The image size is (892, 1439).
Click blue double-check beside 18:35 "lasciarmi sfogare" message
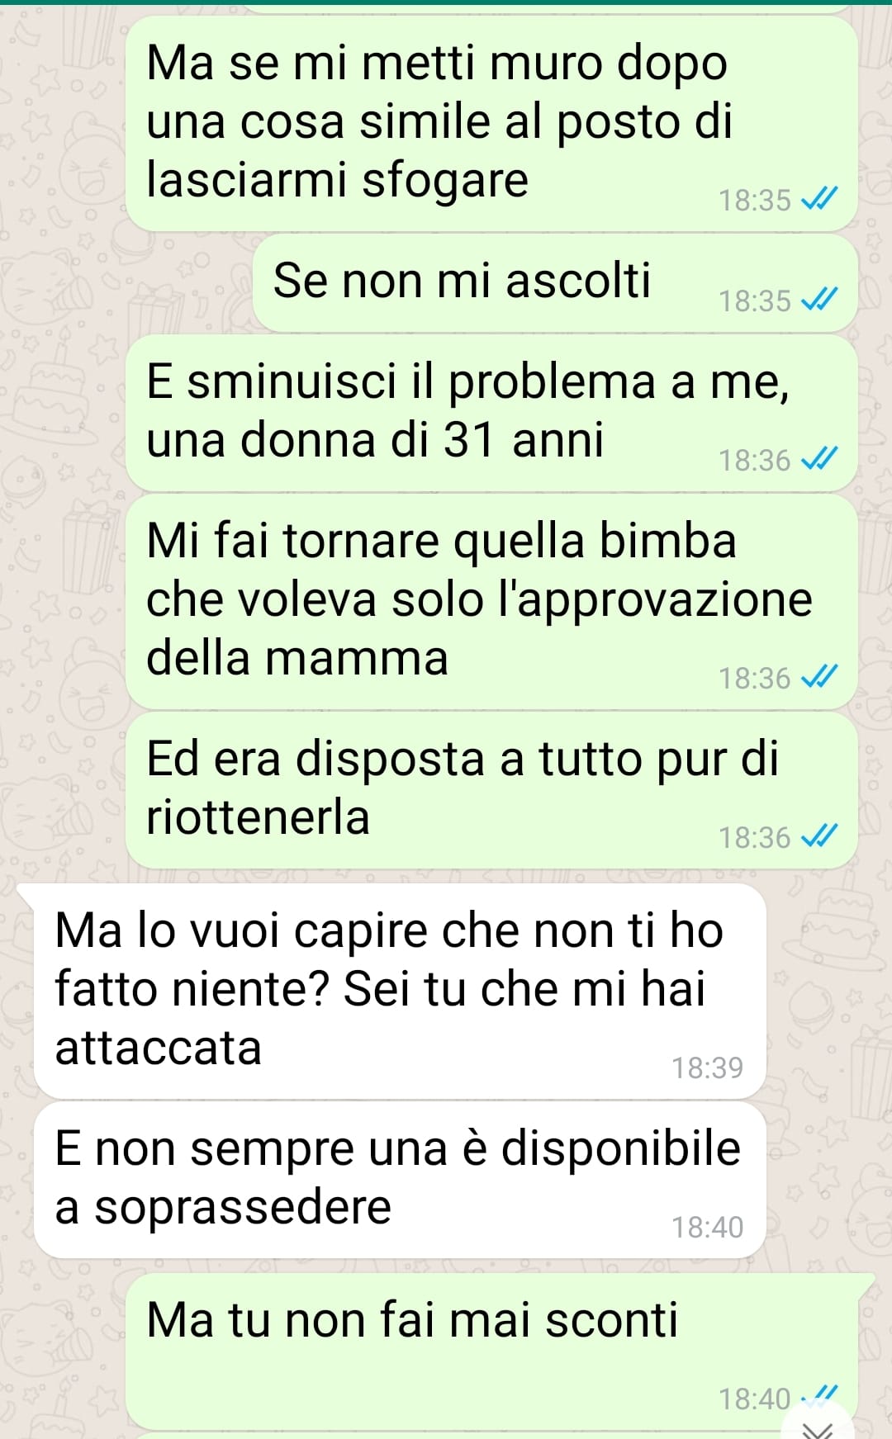coord(820,198)
